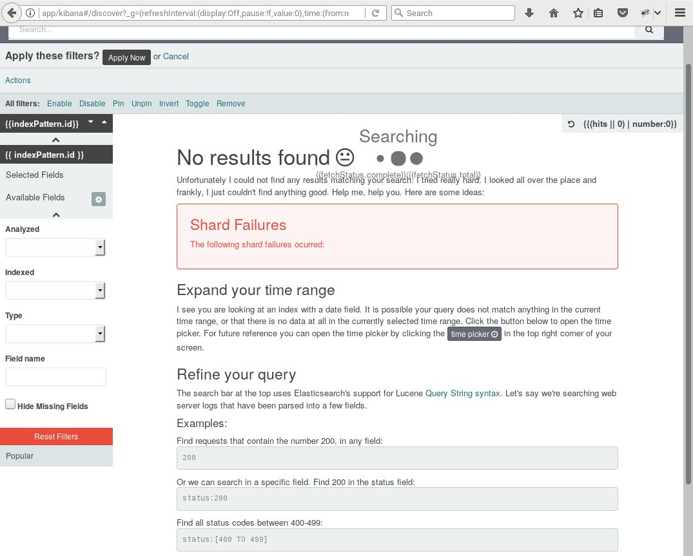Click the gear icon beside Available Fields

[x=98, y=199]
